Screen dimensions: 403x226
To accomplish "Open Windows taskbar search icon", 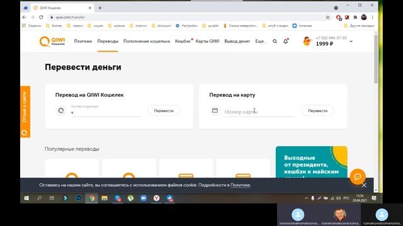I will 39,198.
